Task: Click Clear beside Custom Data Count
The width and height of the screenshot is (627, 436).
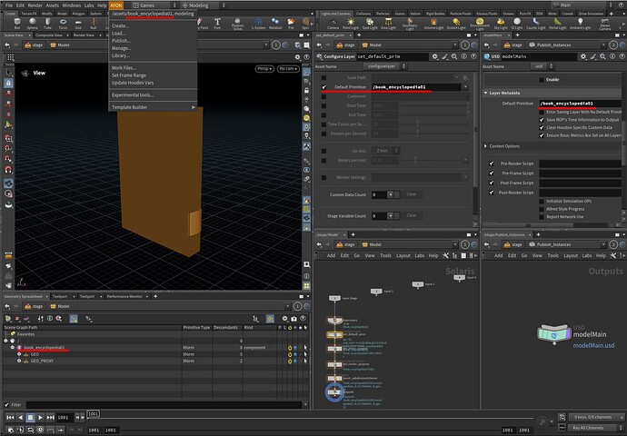Action: (x=411, y=194)
